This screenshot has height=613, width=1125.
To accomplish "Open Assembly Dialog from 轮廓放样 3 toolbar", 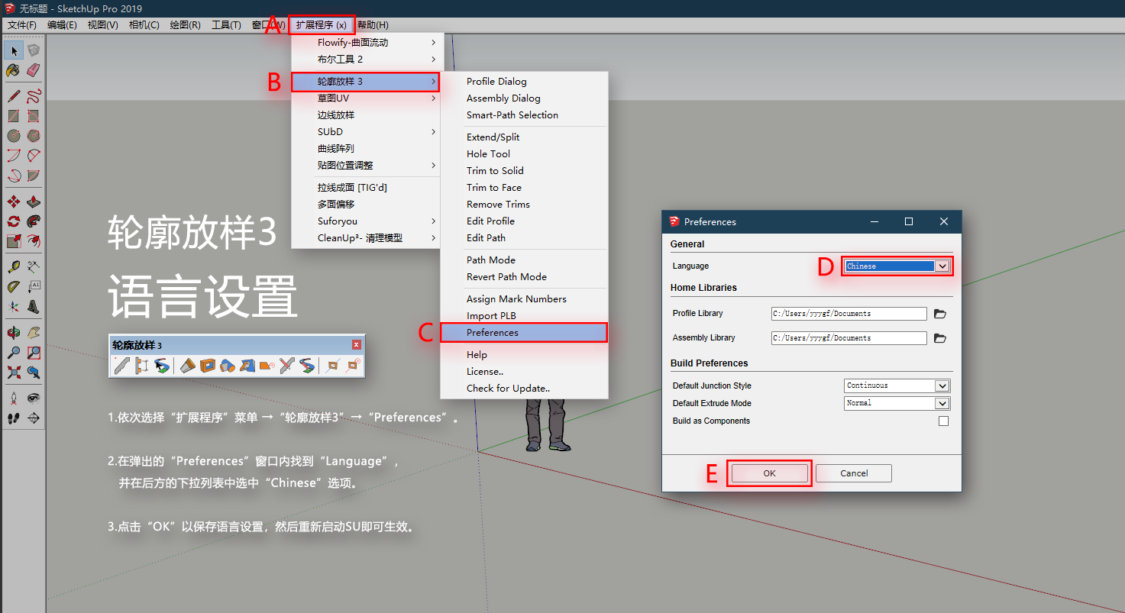I will point(142,366).
